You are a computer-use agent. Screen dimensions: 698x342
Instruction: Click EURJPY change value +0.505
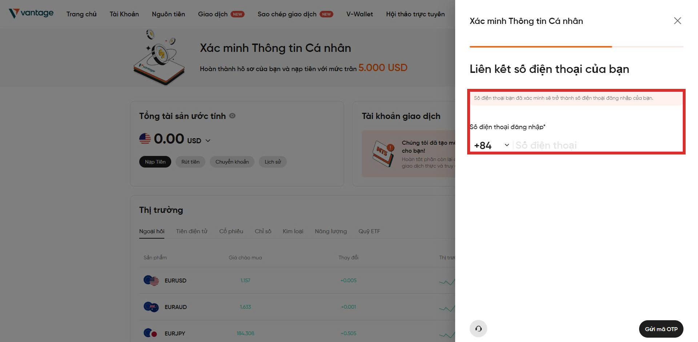coord(348,333)
